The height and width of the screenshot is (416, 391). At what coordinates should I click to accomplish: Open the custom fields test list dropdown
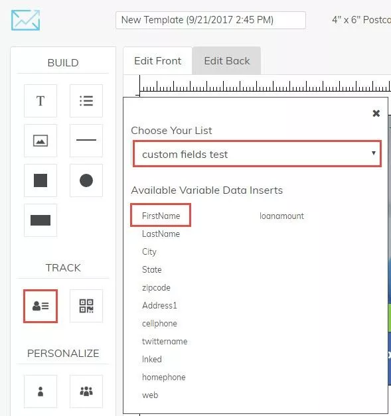point(257,154)
